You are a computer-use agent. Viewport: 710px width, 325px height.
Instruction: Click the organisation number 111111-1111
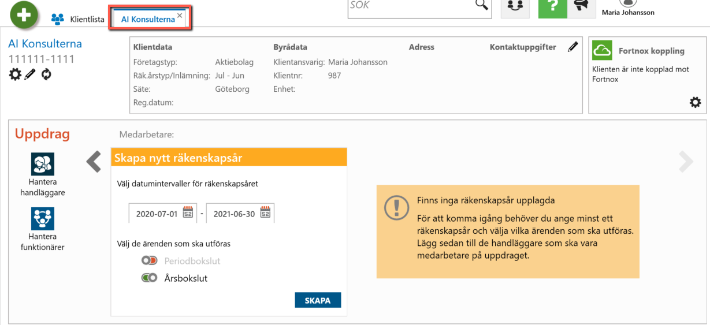pyautogui.click(x=42, y=59)
